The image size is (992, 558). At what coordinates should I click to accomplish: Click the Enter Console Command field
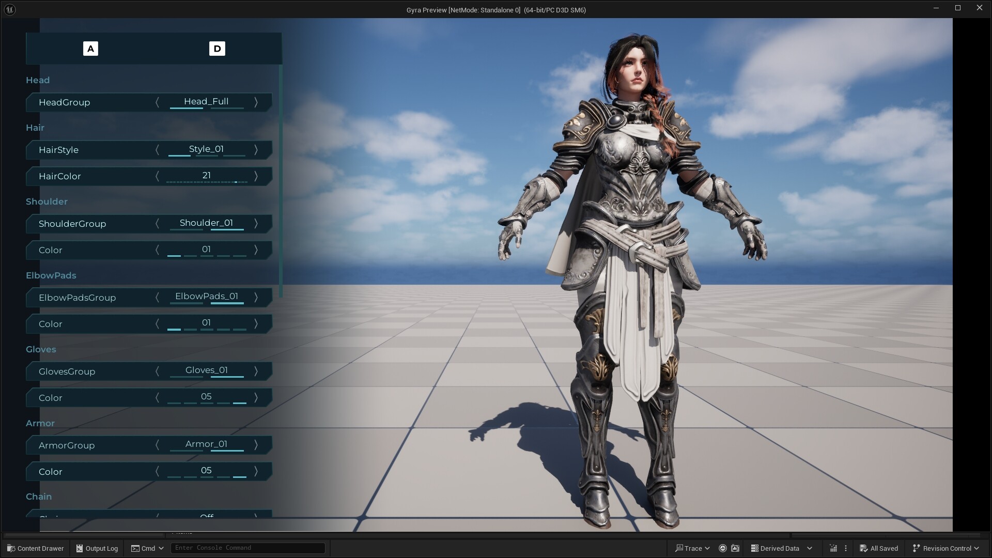(x=247, y=548)
